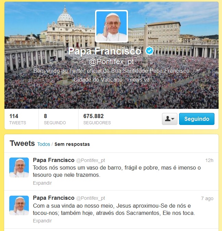Screen dimensions: 222x231
Task: Click the Tweets section heading
Action: coord(22,143)
